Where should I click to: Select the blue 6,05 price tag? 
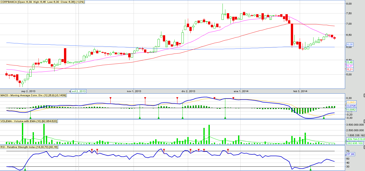coord(349,44)
